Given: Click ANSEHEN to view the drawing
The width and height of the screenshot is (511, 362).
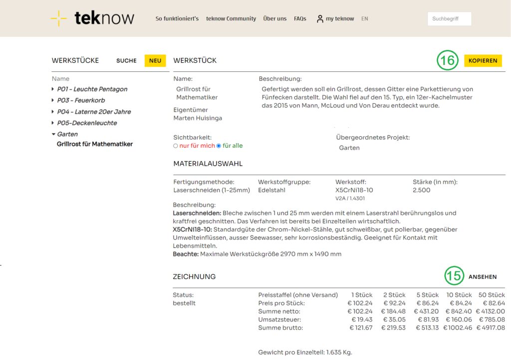Looking at the screenshot, I should tap(483, 277).
